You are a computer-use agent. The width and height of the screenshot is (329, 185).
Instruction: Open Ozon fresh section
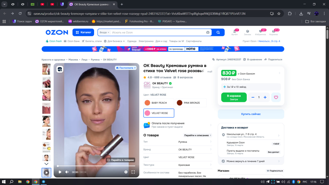54,41
